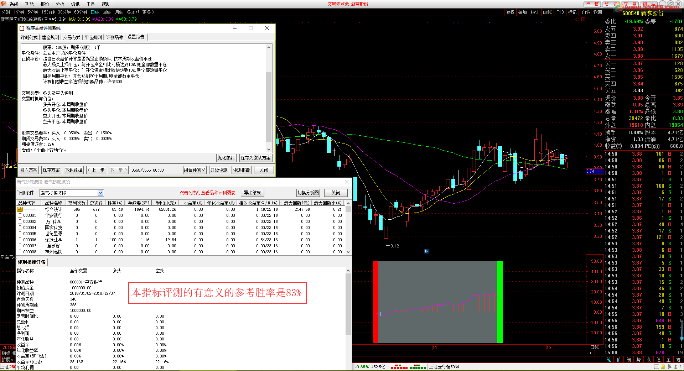Click the 综合统计 summary folder icon
The height and width of the screenshot is (371, 684).
point(20,209)
